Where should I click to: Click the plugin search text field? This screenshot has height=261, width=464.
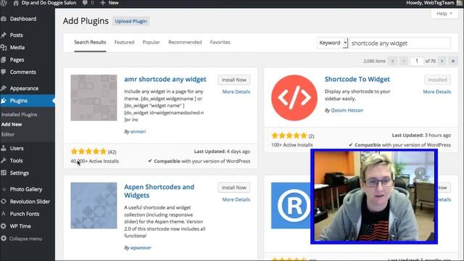pos(400,43)
